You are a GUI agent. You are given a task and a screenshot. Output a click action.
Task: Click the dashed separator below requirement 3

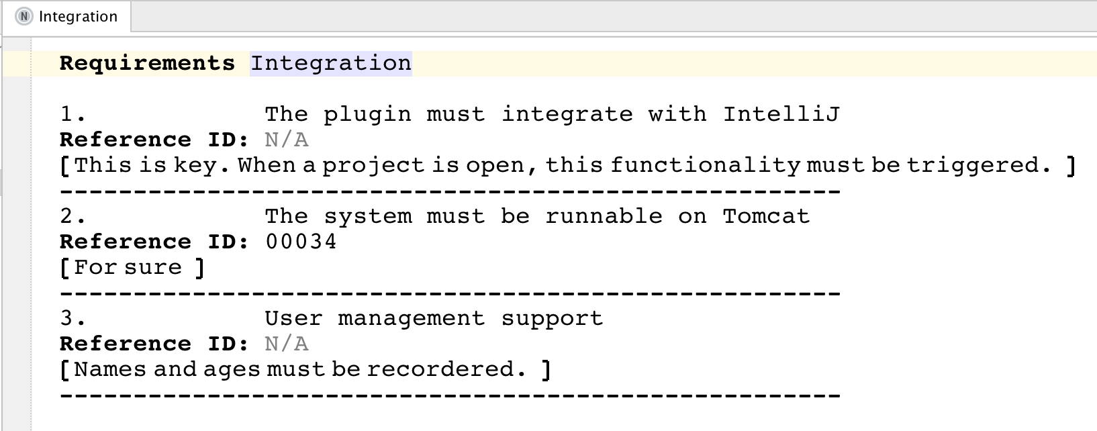[x=450, y=395]
